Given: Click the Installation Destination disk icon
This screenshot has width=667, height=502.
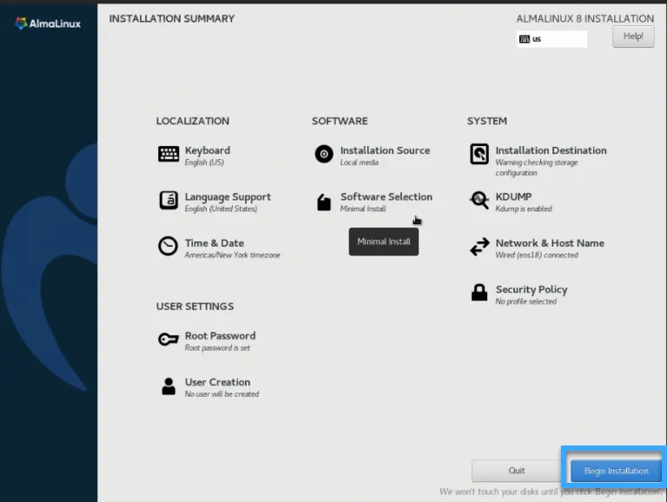Looking at the screenshot, I should (x=479, y=154).
